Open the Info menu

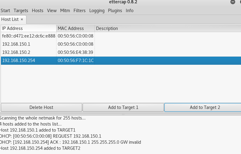pyautogui.click(x=129, y=11)
